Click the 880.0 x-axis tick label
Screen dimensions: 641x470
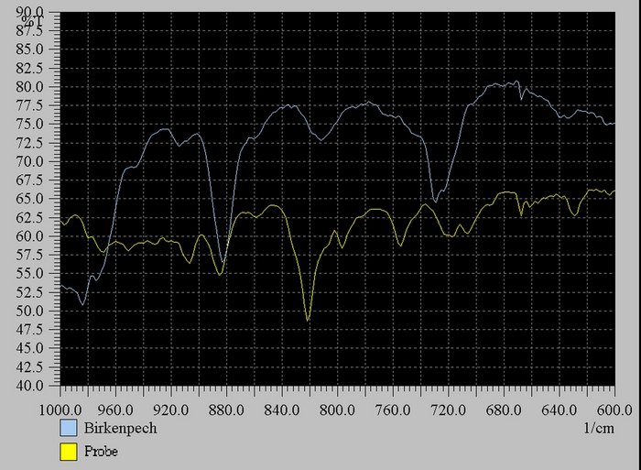click(226, 410)
